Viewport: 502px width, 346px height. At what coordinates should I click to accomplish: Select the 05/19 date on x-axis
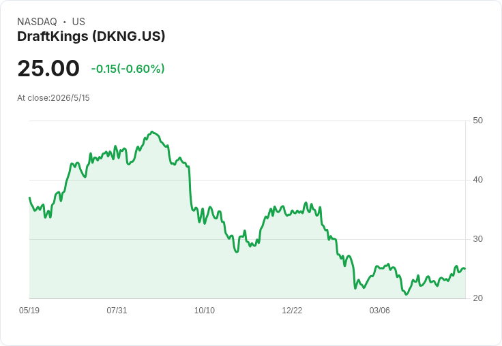point(29,311)
